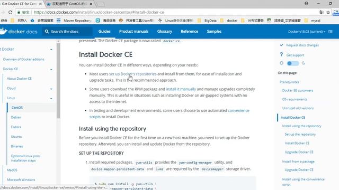This screenshot has height=190, width=339.
Task: Open the Maven Repository bookmark
Action: pyautogui.click(x=74, y=21)
